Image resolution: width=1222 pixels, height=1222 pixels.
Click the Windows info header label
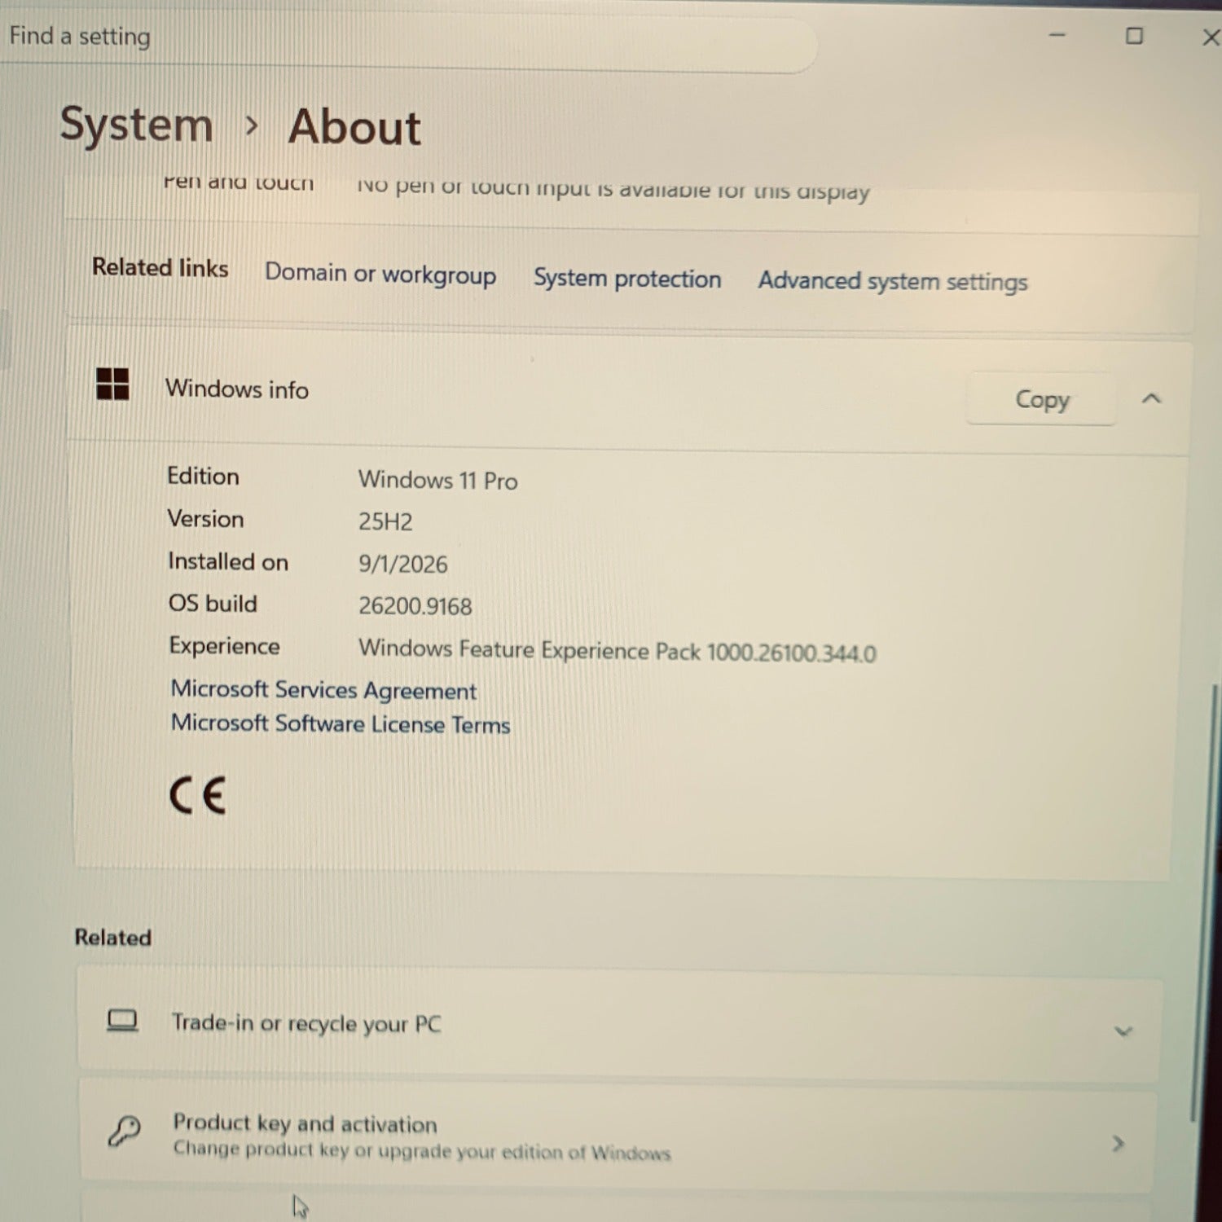[x=237, y=389]
